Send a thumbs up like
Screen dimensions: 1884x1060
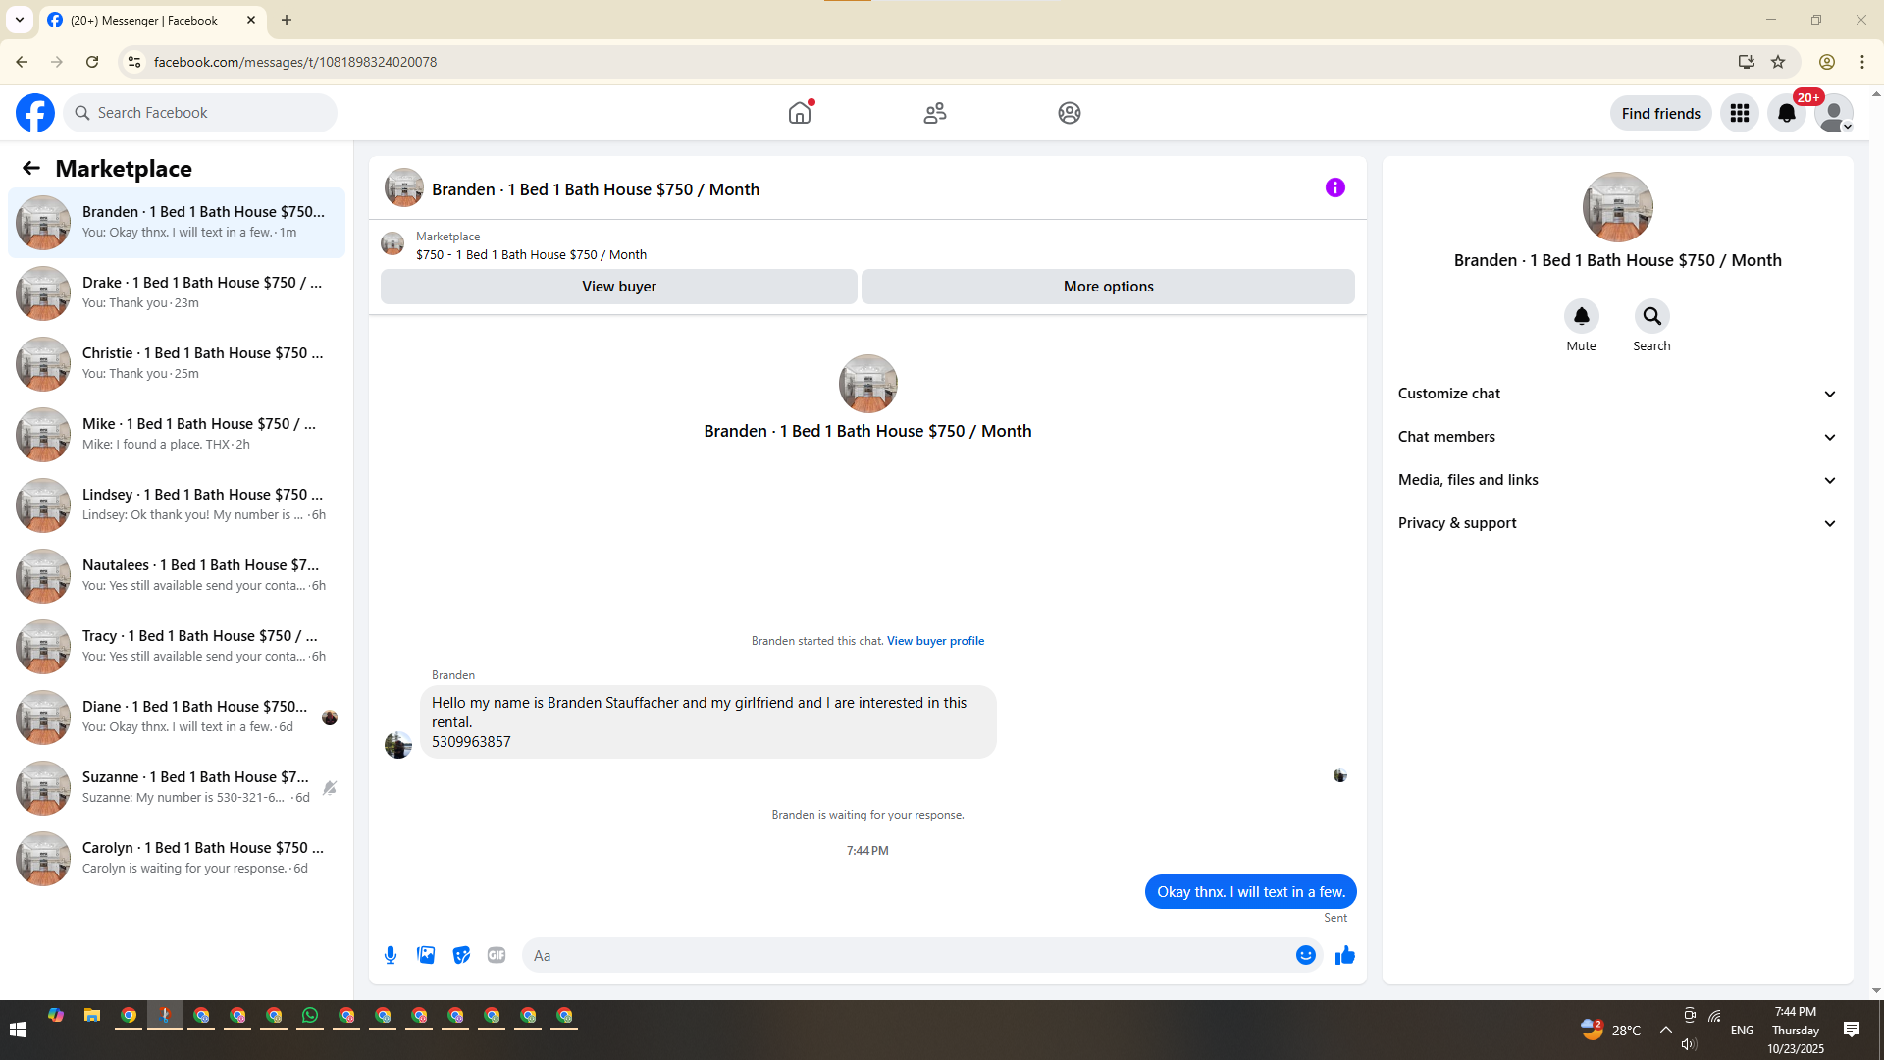tap(1344, 955)
